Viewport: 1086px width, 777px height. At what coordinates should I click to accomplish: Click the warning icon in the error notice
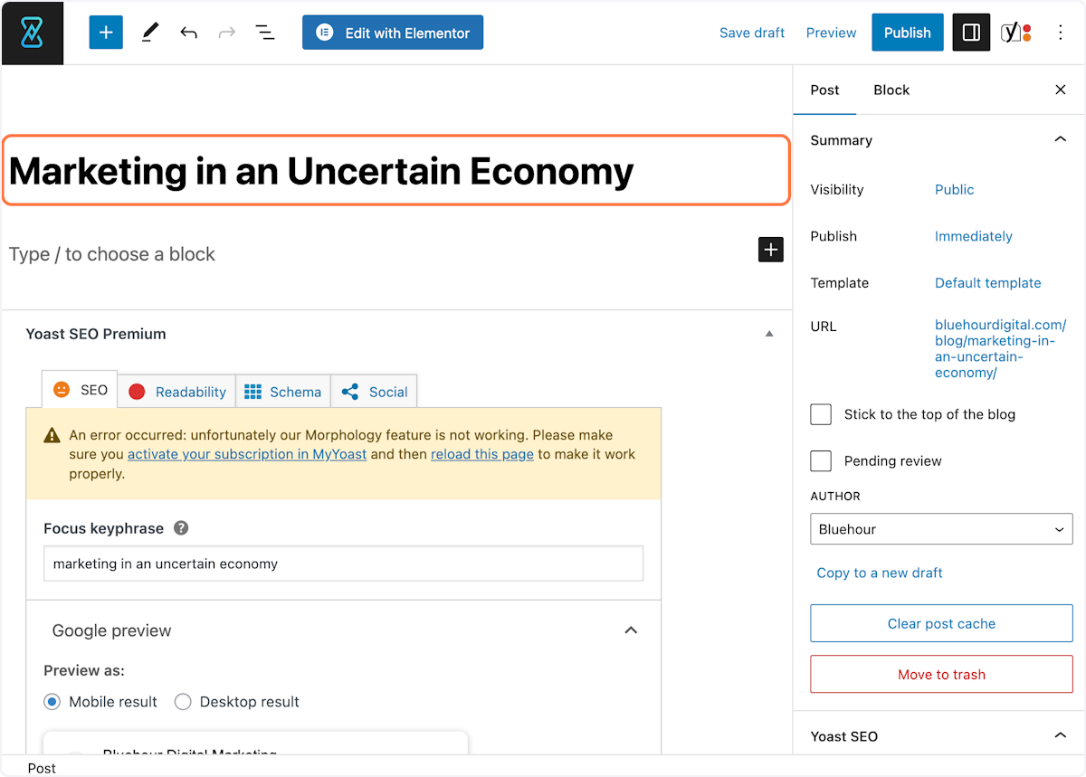(52, 436)
